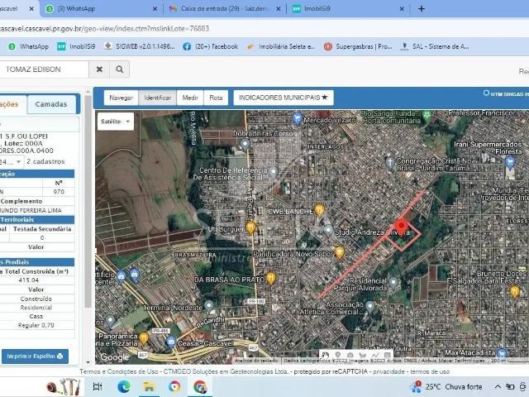
Task: Select the Rota routing tool
Action: pyautogui.click(x=216, y=98)
